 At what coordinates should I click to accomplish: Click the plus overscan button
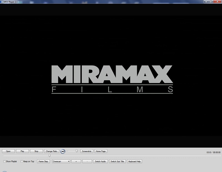[x=76, y=161]
